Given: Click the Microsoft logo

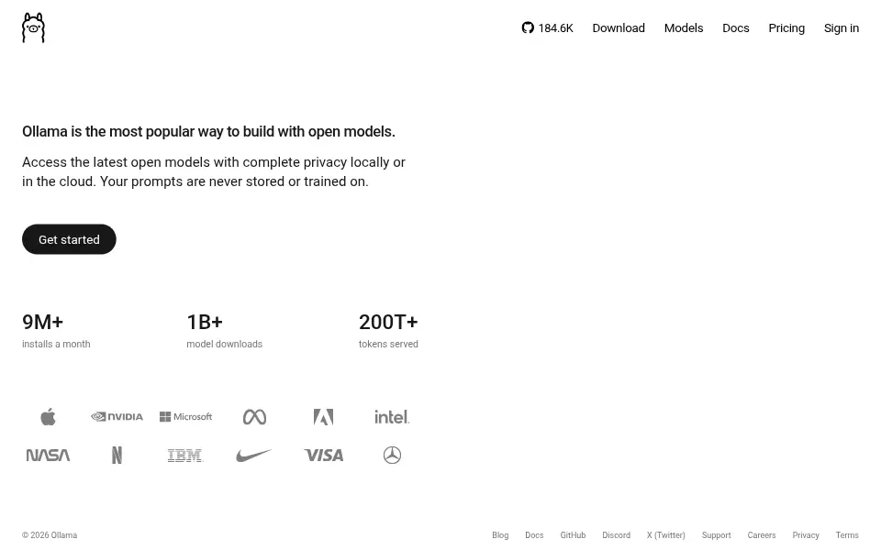Looking at the screenshot, I should [185, 417].
